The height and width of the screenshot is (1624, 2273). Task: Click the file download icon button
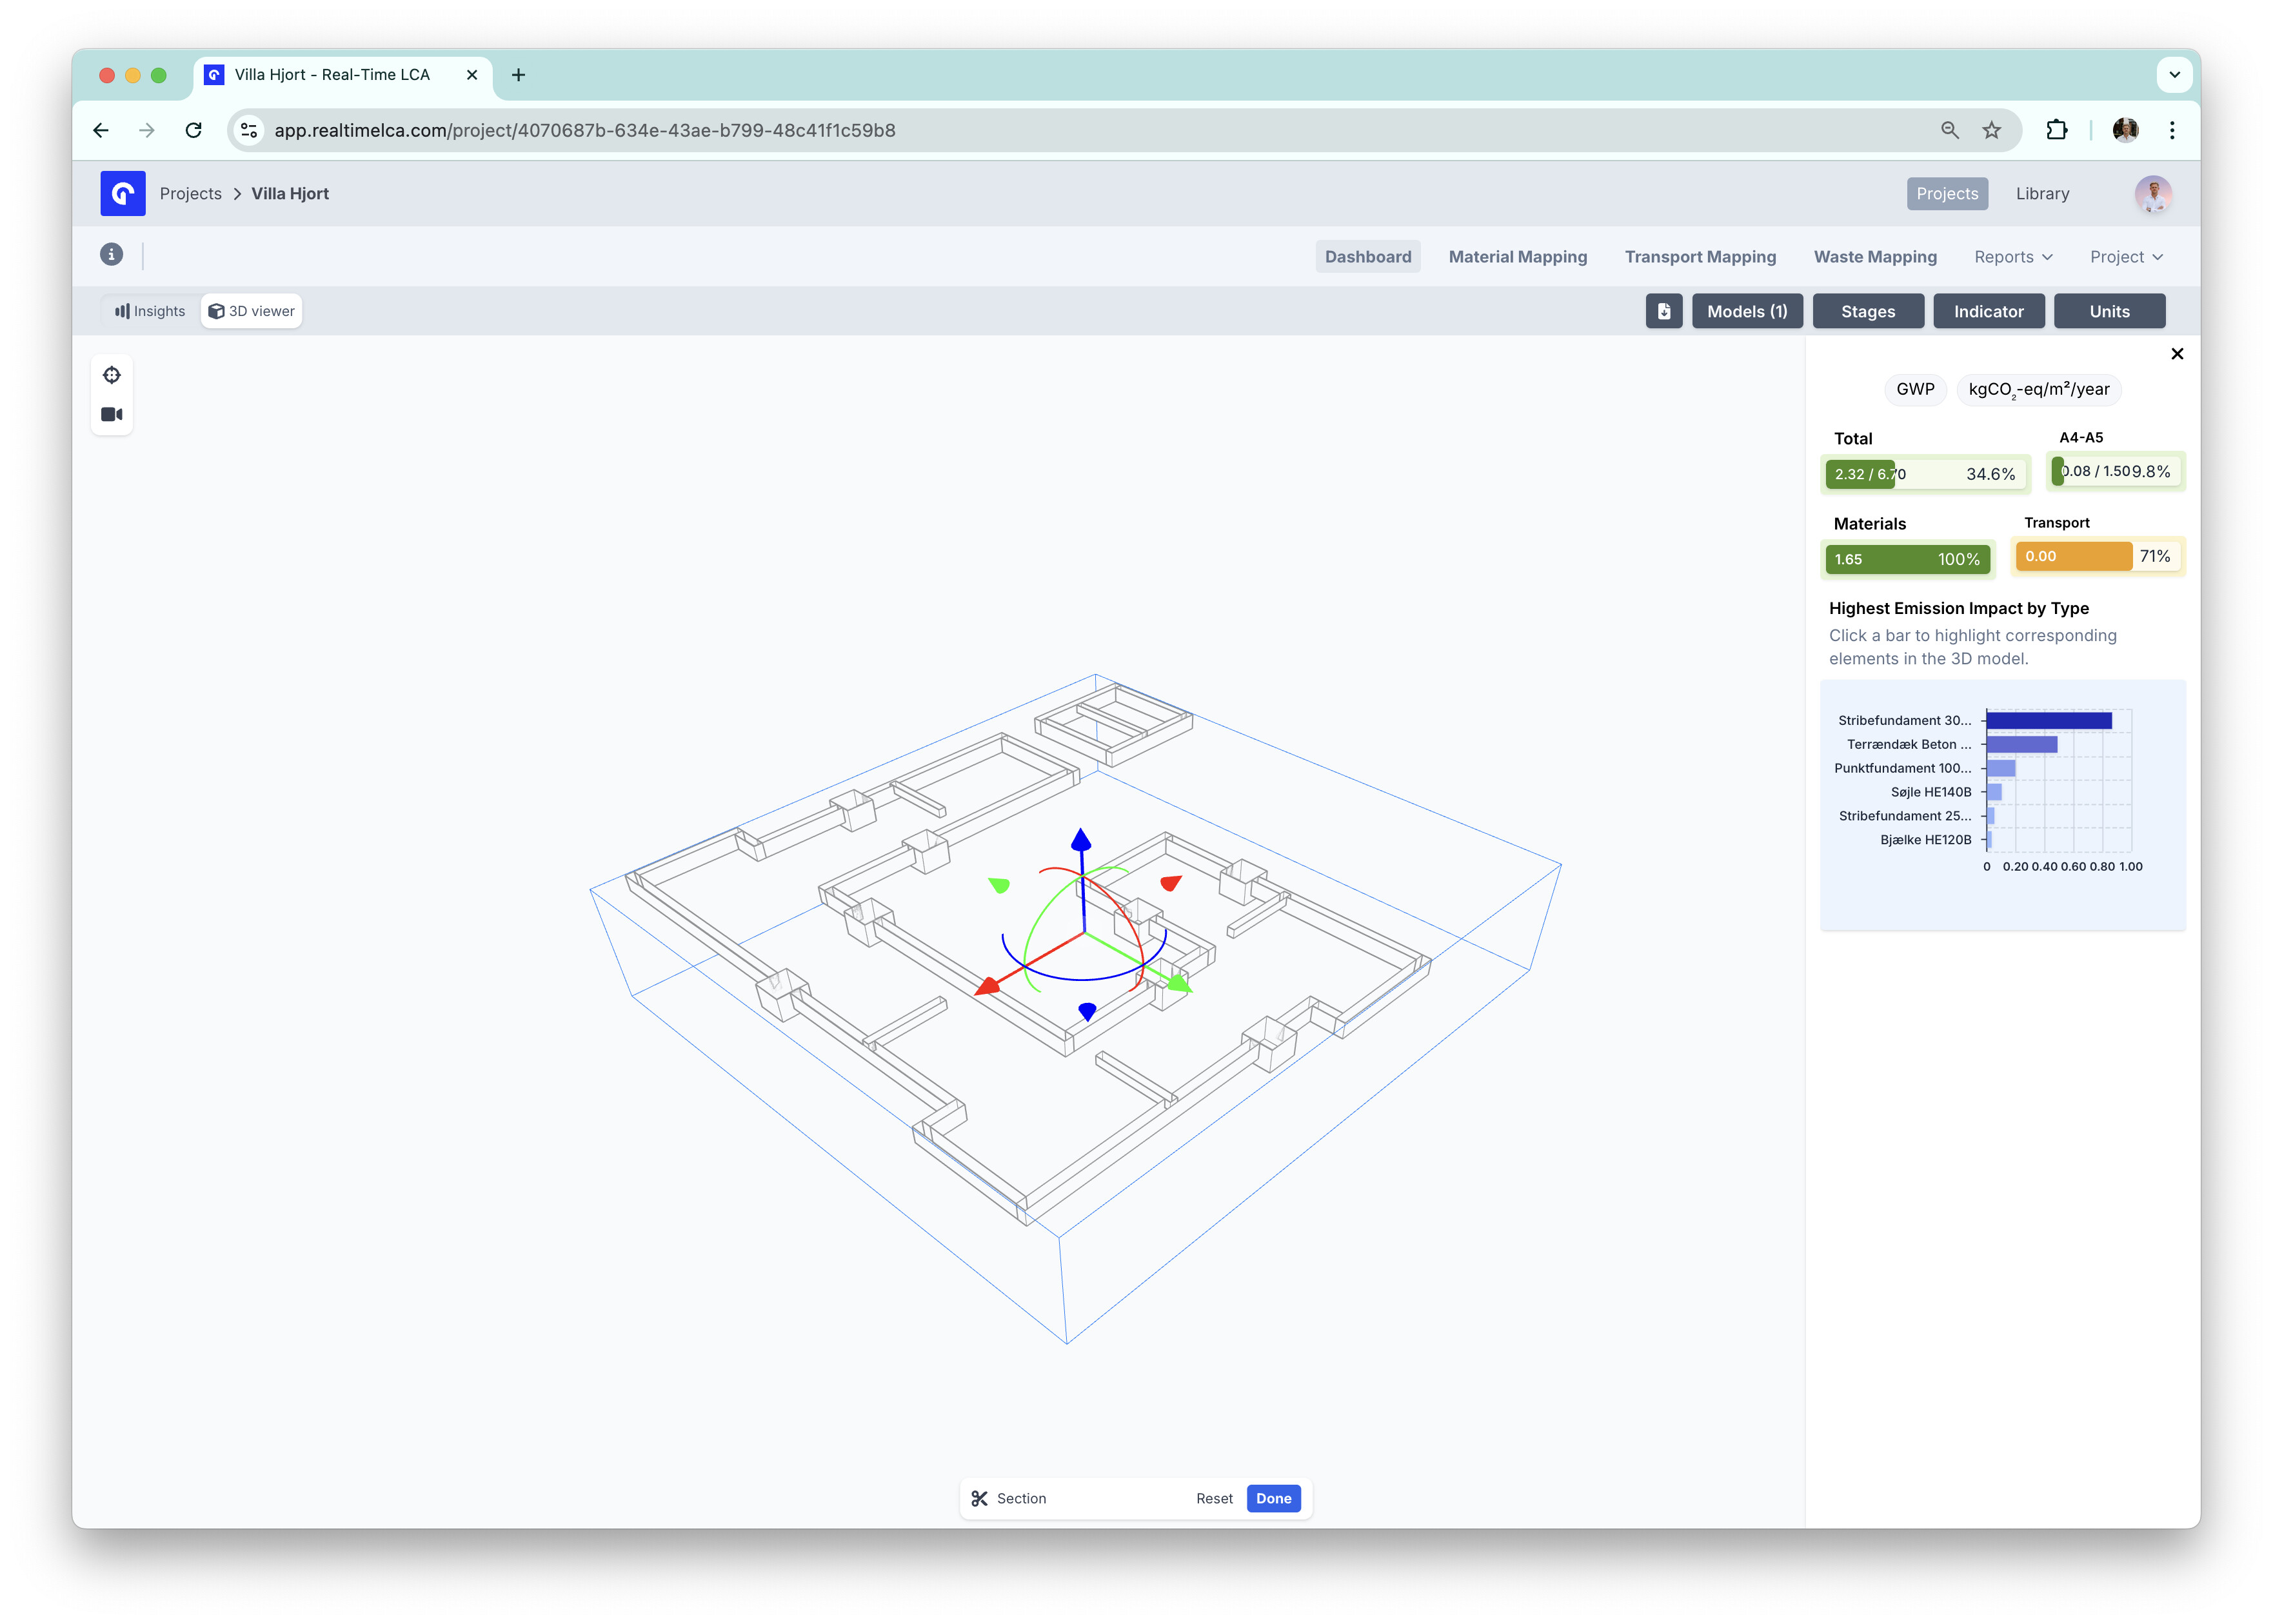click(1663, 311)
